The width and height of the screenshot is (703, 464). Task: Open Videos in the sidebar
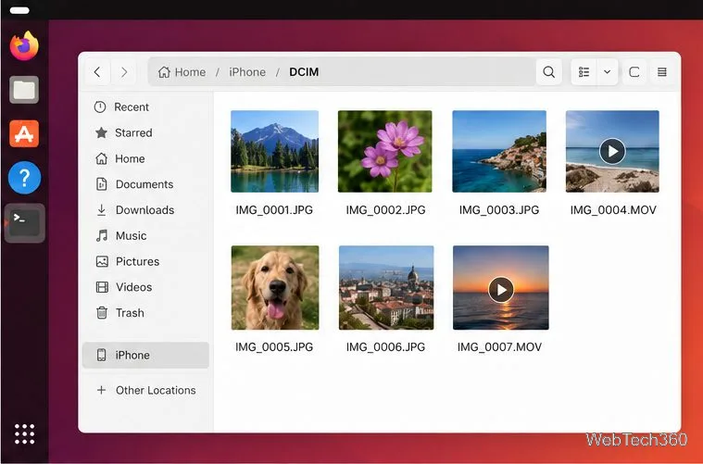click(x=145, y=287)
